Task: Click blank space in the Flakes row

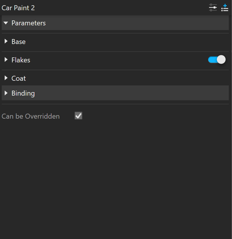Action: 119,60
